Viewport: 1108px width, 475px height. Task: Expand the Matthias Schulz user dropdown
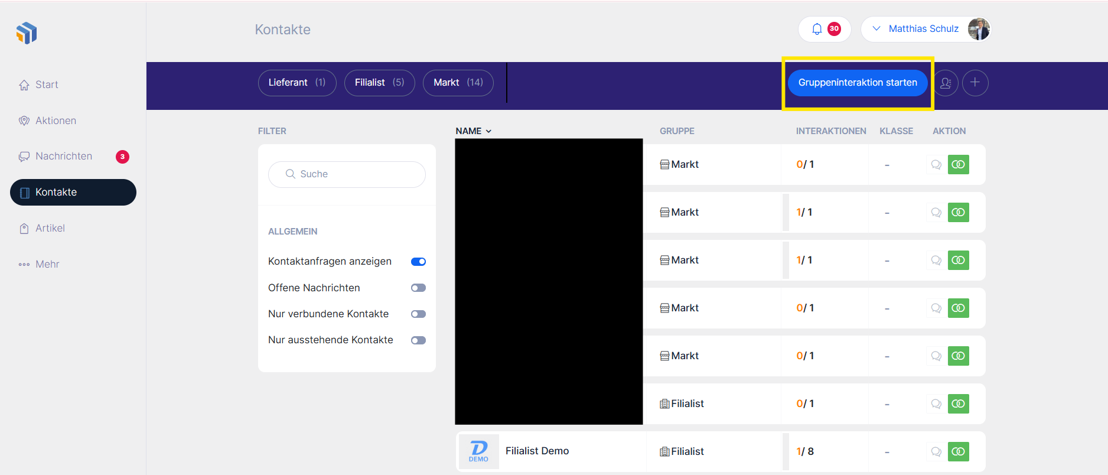click(876, 29)
